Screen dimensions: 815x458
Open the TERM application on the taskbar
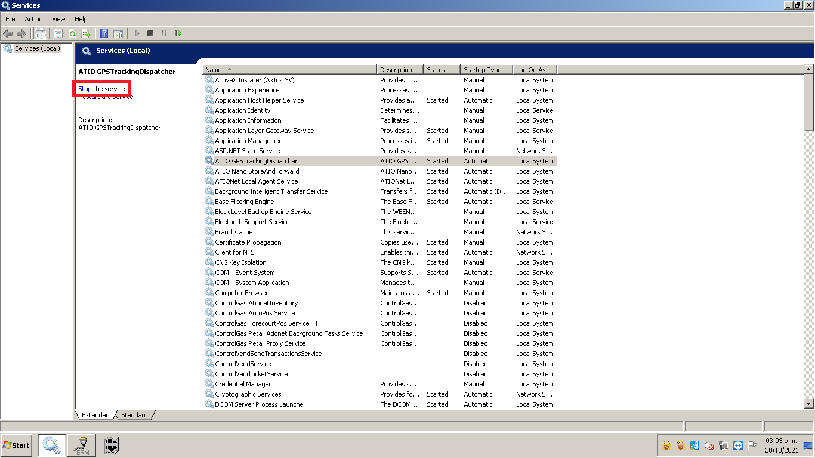81,445
